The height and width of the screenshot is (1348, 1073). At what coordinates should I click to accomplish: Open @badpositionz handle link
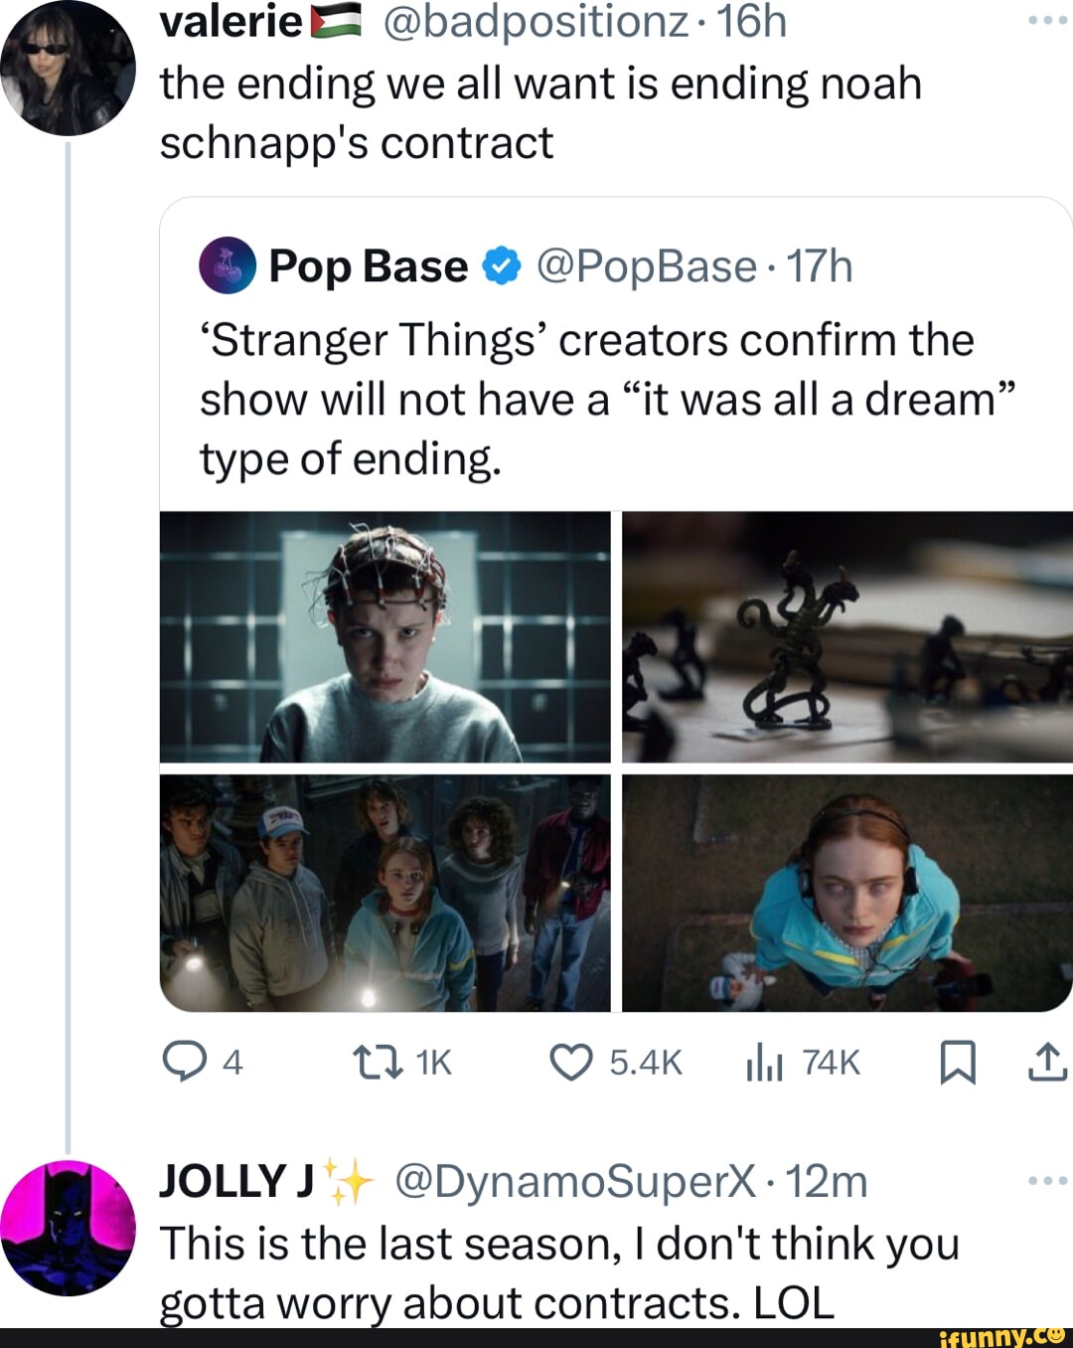(535, 21)
